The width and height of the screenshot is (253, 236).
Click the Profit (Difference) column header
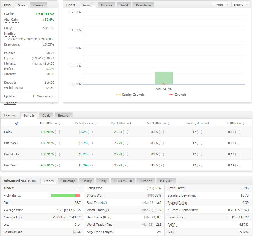[x=86, y=123]
